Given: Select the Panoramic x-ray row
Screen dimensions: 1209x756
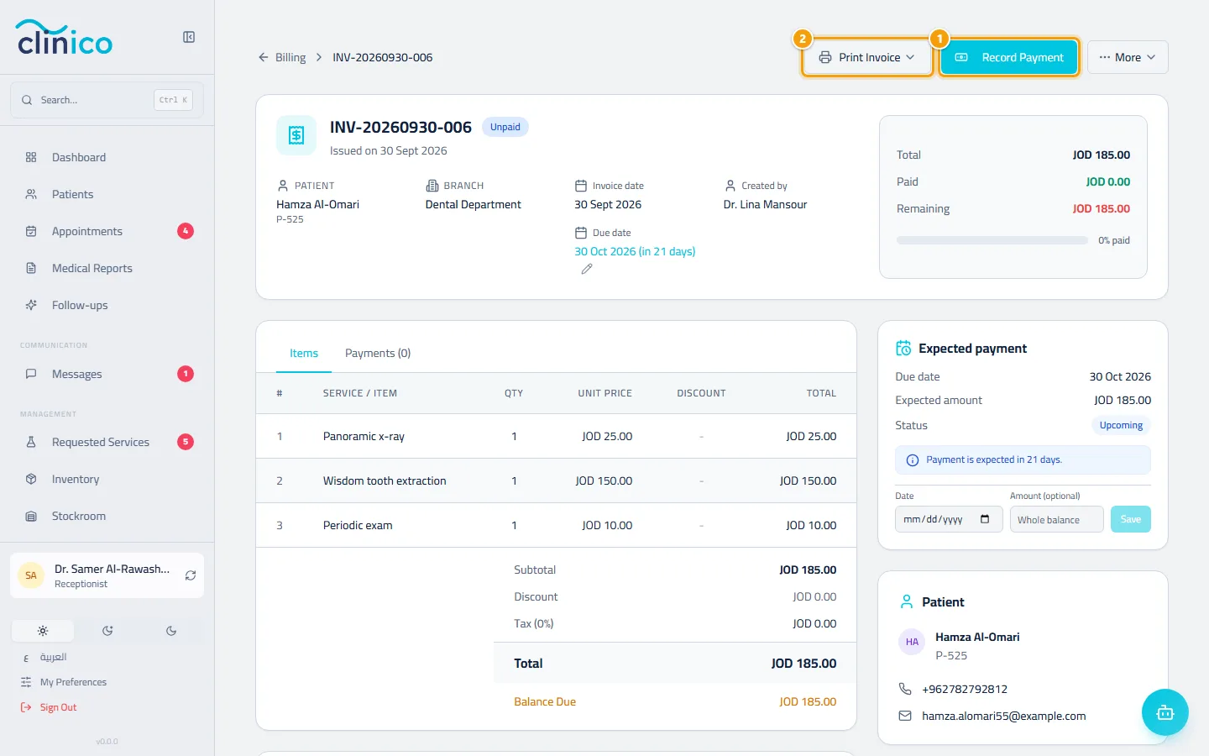Looking at the screenshot, I should click(x=556, y=436).
